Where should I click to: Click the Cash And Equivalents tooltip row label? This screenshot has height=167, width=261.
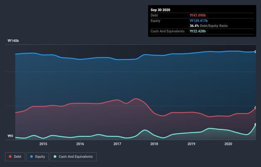click(168, 31)
